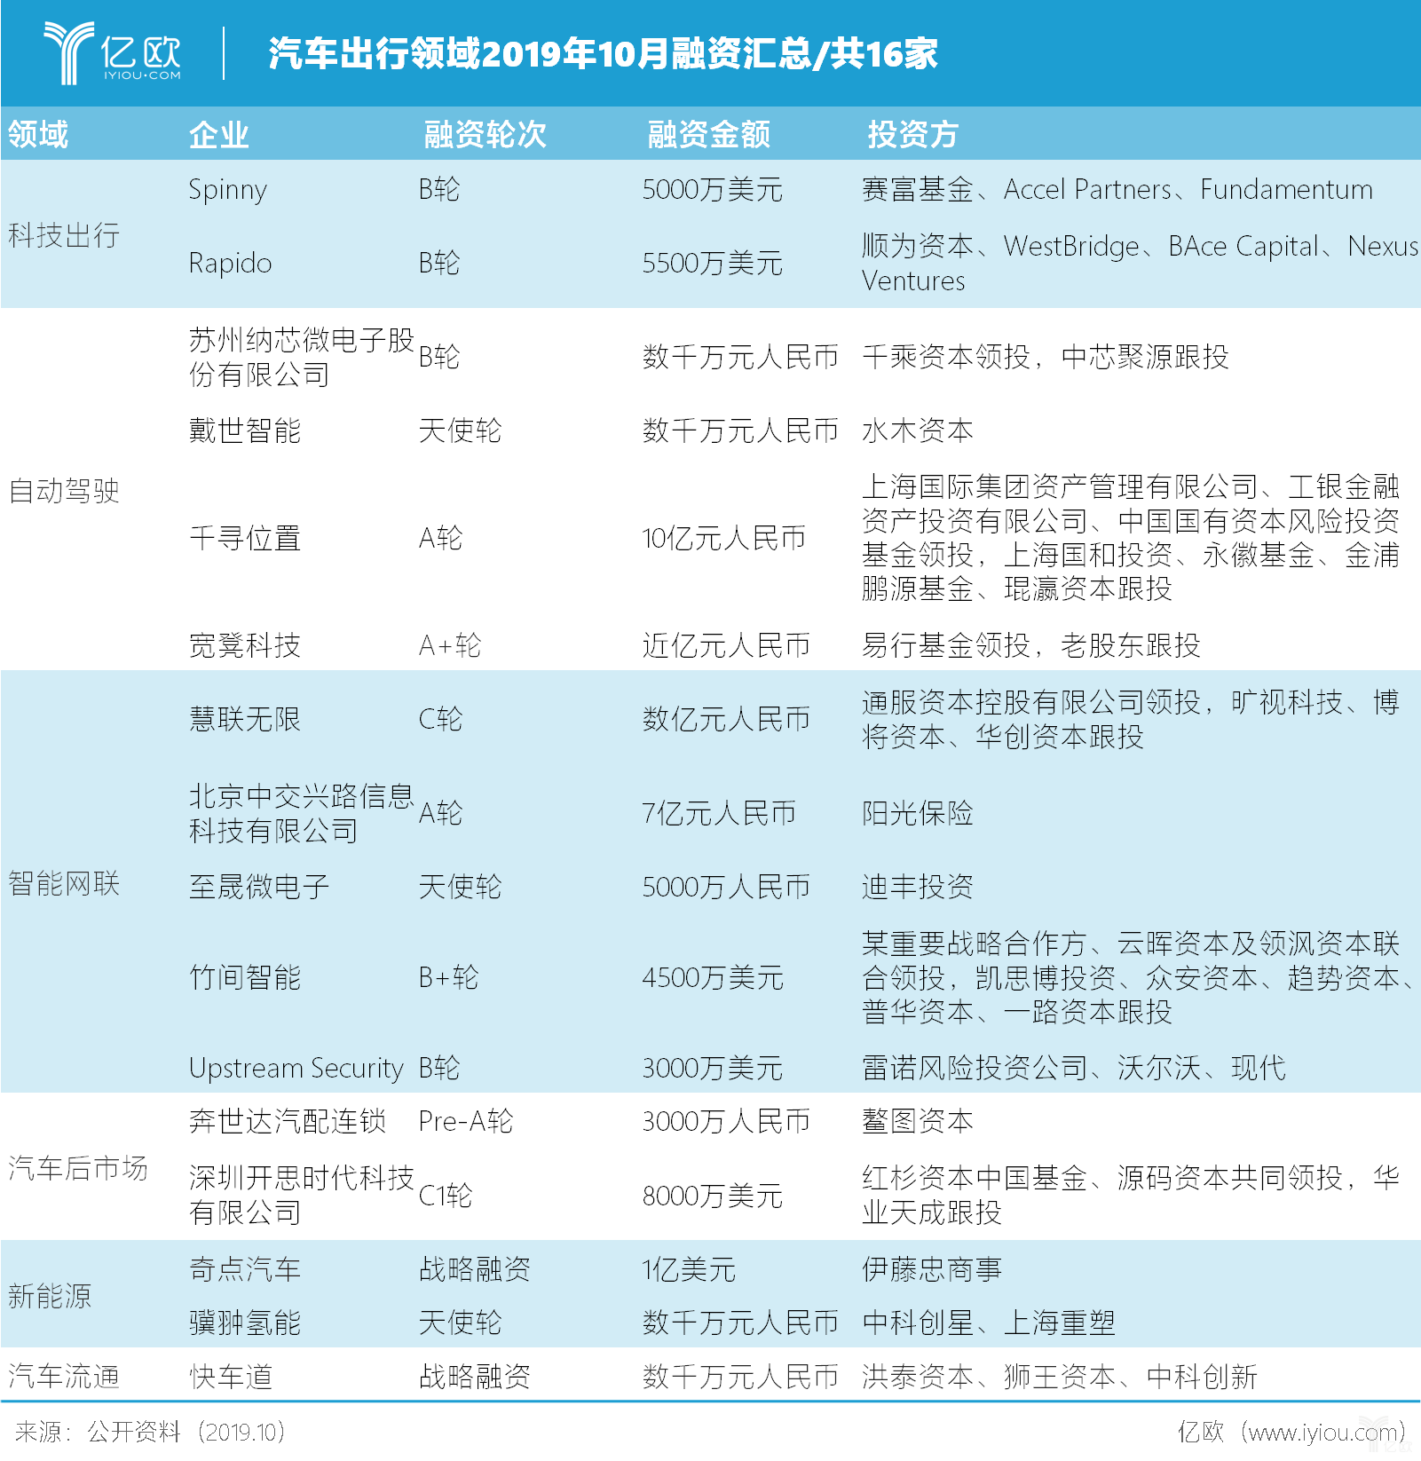1421x1461 pixels.
Task: Click investor 迪丰投资
Action: pyautogui.click(x=917, y=887)
